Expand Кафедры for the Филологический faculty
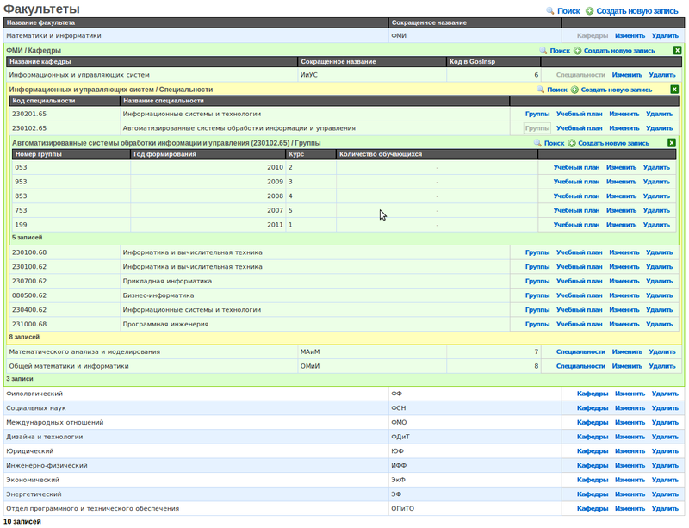 click(593, 394)
